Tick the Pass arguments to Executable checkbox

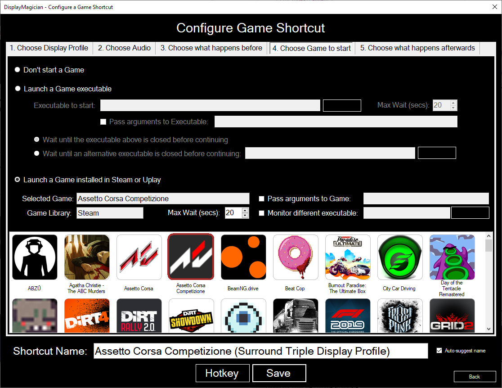pyautogui.click(x=103, y=122)
